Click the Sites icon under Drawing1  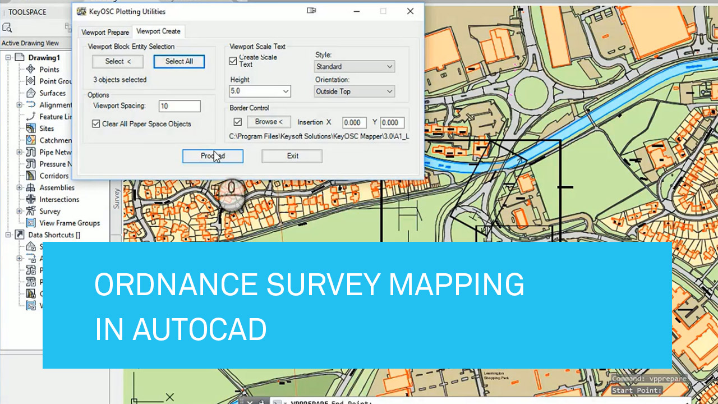tap(31, 128)
